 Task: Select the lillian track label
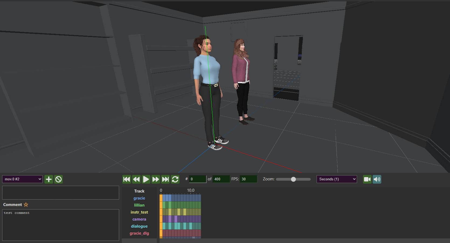pos(139,205)
